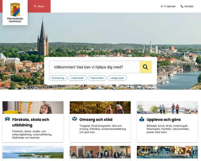Open the E-tjänster link
The height and width of the screenshot is (161, 201).
pyautogui.click(x=168, y=6)
